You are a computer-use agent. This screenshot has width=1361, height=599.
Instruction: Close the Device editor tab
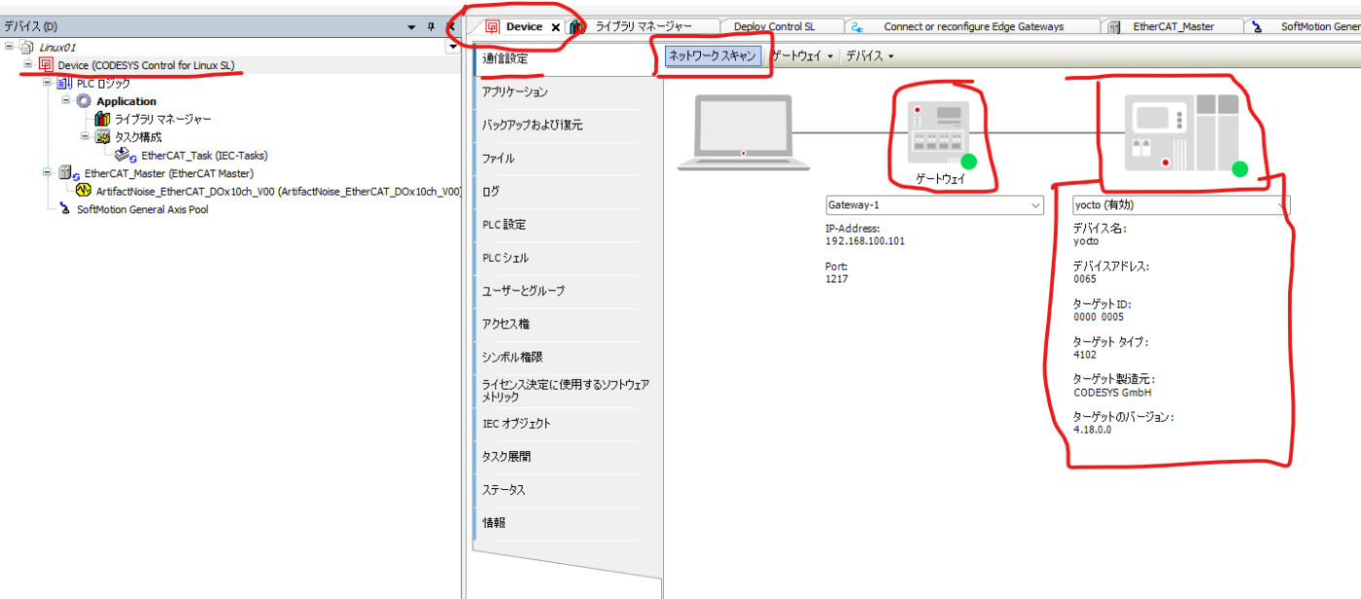tap(555, 27)
